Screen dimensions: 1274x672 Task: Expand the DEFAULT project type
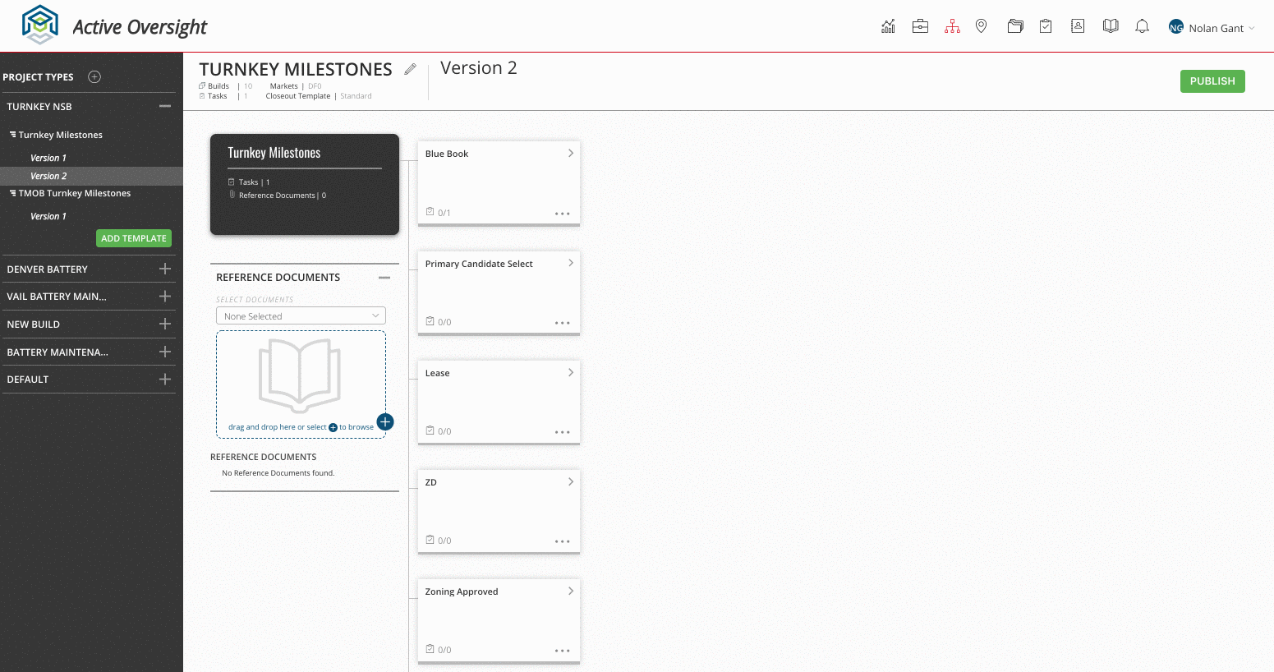(165, 379)
